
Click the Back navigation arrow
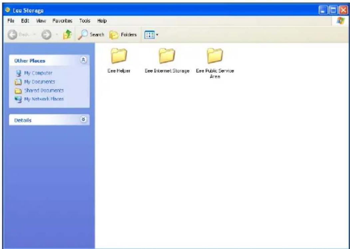pyautogui.click(x=12, y=35)
